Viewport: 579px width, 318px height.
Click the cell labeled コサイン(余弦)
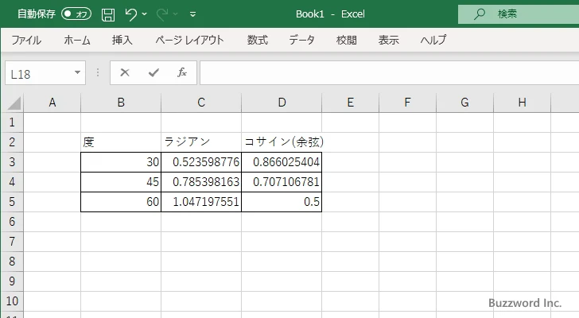[x=282, y=142]
